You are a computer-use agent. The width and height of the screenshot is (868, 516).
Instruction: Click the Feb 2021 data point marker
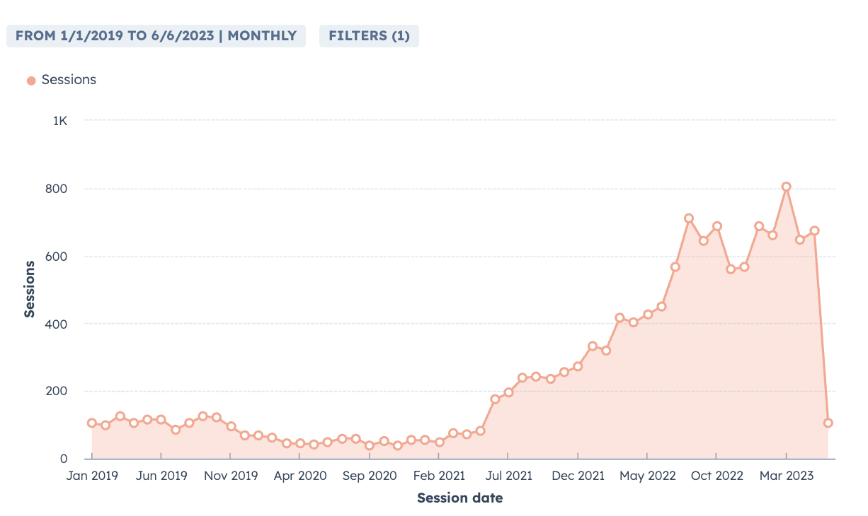pos(439,442)
